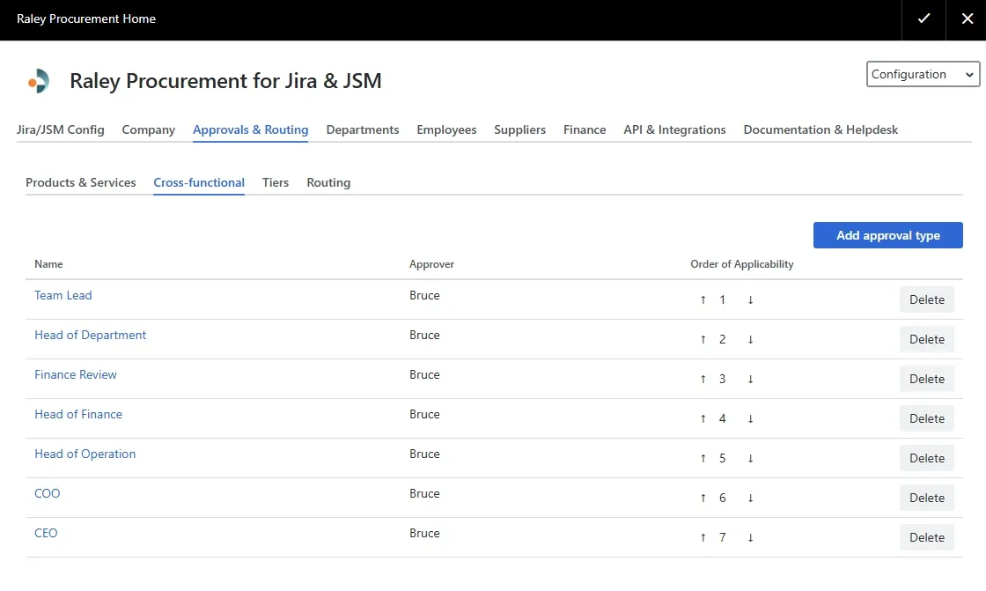The image size is (986, 591).
Task: Click the checkmark icon in top bar
Action: (923, 18)
